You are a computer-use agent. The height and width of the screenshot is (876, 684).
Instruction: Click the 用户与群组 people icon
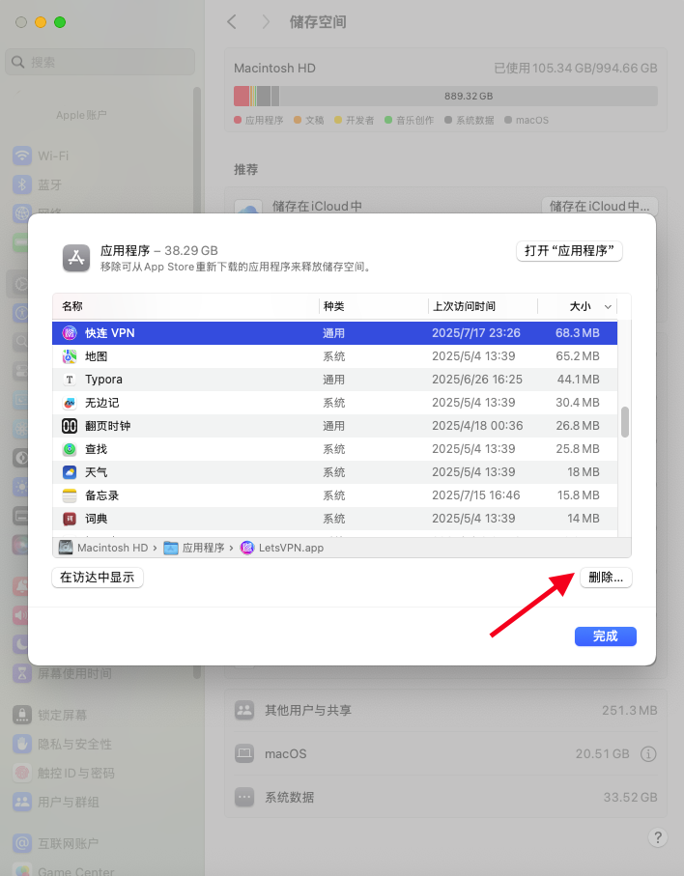[22, 802]
